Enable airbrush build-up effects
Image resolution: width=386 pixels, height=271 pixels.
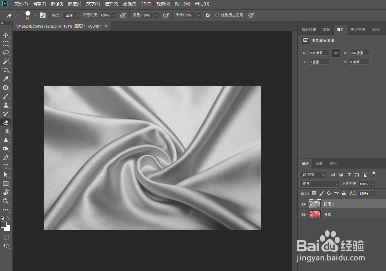point(166,15)
